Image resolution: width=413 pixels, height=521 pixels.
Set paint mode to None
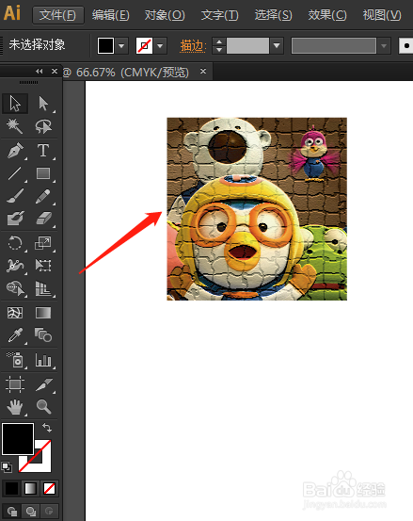[x=50, y=488]
